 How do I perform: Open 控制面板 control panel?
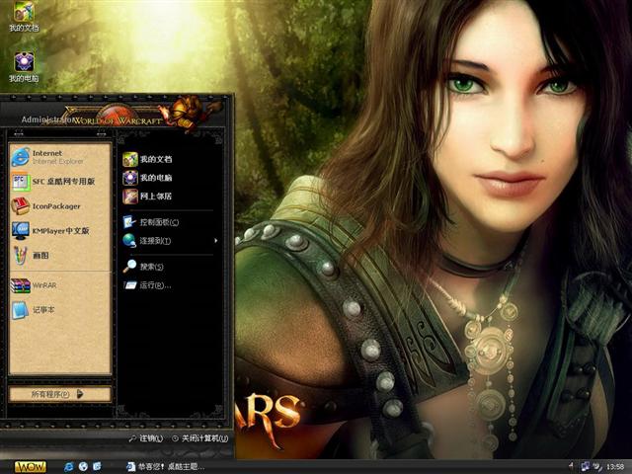(156, 222)
